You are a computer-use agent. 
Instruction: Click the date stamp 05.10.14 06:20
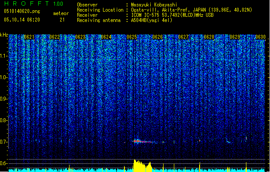point(22,20)
